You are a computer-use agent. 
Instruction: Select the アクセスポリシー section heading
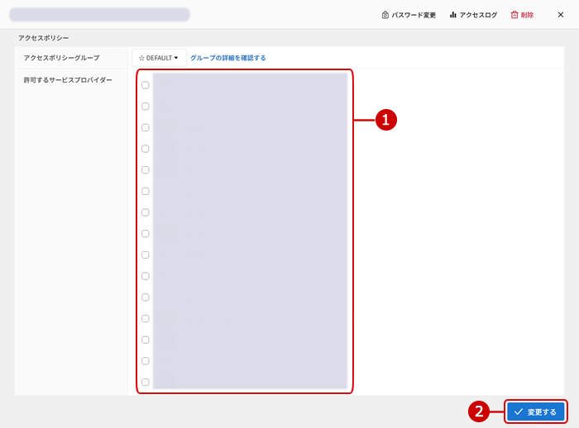coord(44,38)
